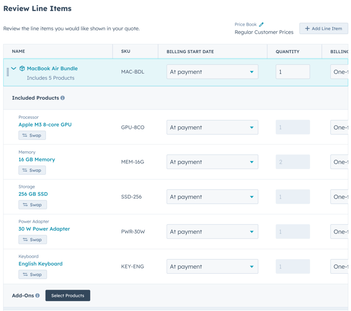The width and height of the screenshot is (351, 311).
Task: Click the quantity field for MacBook Air Bundle
Action: tap(292, 72)
